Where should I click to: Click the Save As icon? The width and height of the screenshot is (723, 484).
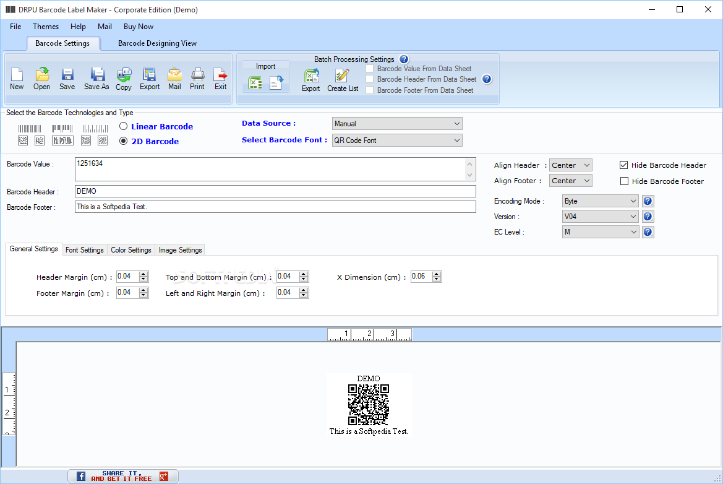(97, 79)
